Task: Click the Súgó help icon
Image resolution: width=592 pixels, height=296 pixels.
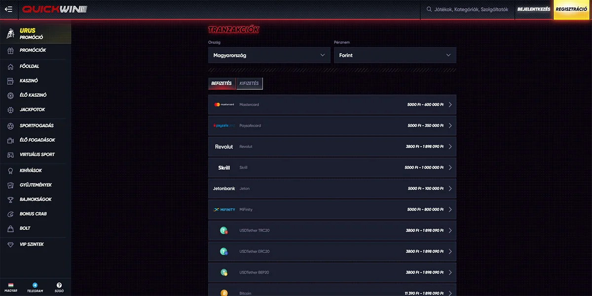Action: [59, 285]
